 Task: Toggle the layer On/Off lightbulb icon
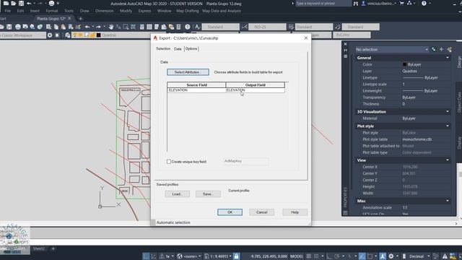tap(74, 35)
